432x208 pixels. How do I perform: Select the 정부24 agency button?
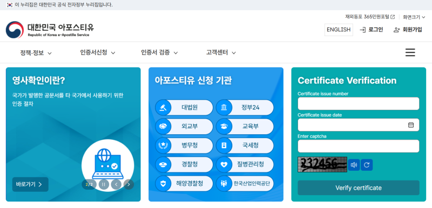[245, 107]
